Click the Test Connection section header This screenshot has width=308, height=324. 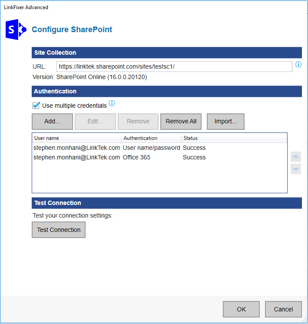[167, 203]
